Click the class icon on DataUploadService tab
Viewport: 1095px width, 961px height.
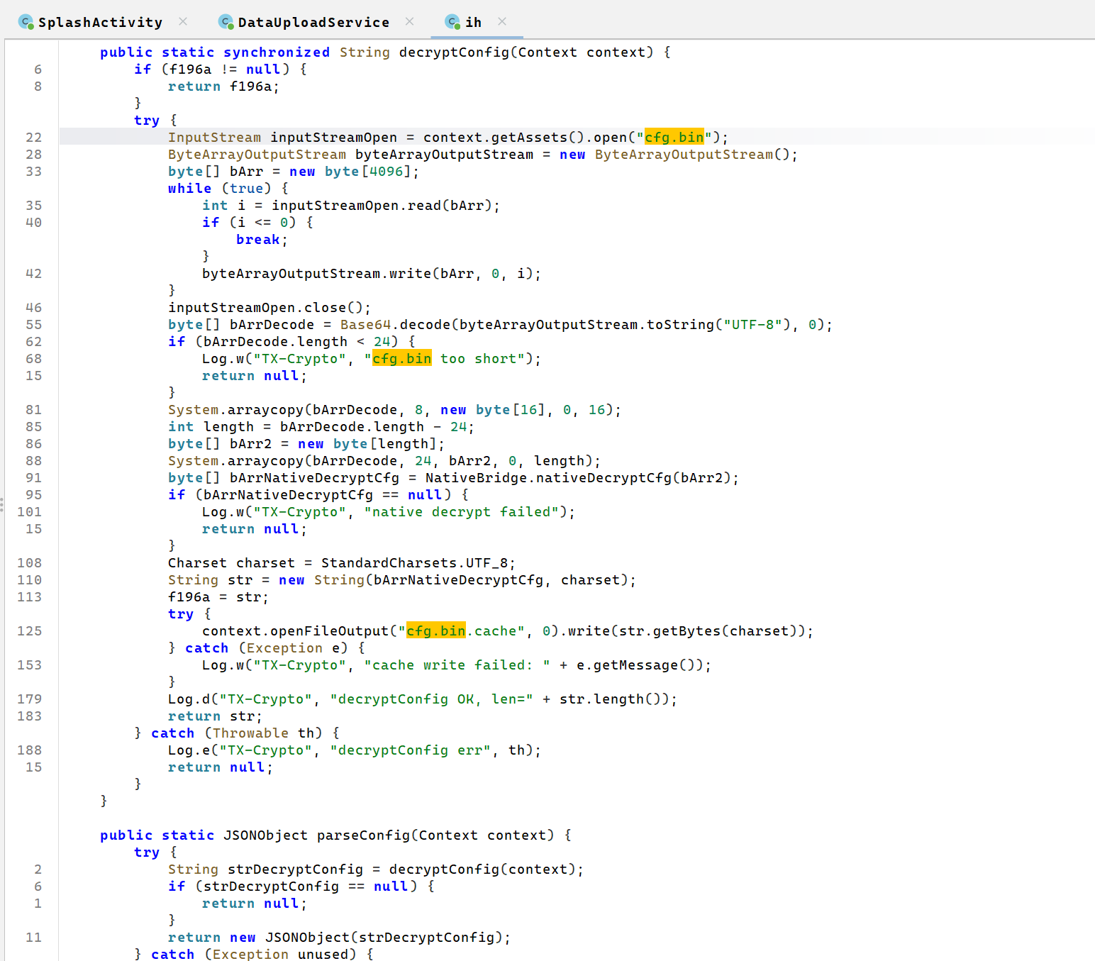point(226,22)
